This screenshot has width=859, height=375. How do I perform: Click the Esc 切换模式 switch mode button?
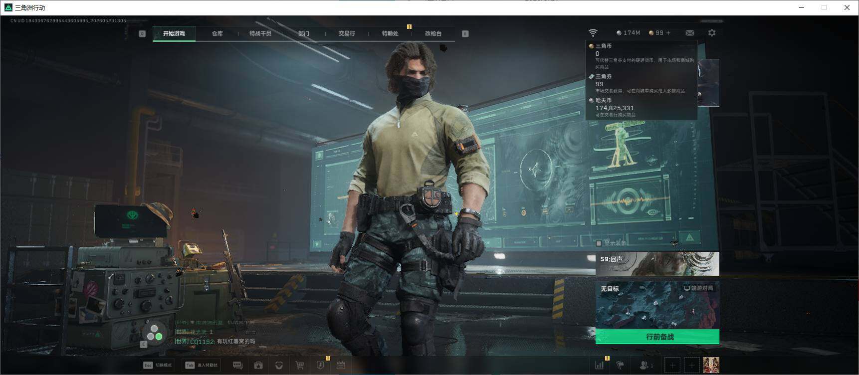click(158, 365)
